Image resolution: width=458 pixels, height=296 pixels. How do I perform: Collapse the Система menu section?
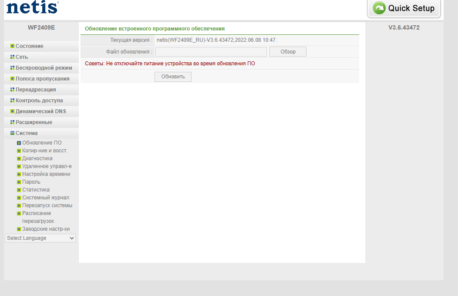coord(27,133)
